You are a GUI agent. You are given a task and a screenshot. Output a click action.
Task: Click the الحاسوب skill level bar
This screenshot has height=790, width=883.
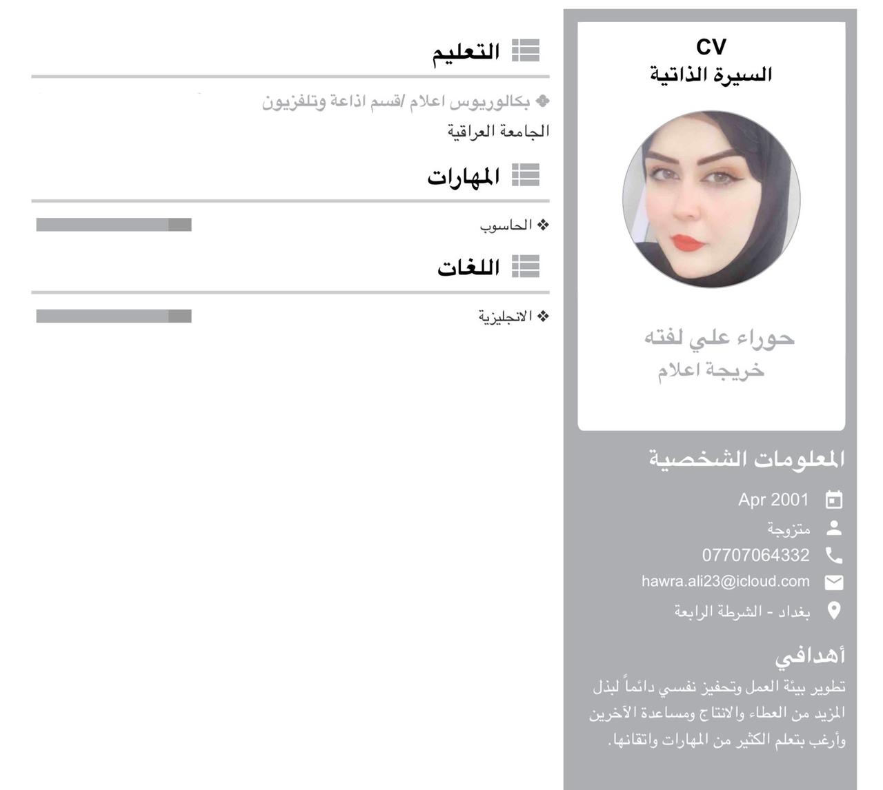click(x=114, y=225)
